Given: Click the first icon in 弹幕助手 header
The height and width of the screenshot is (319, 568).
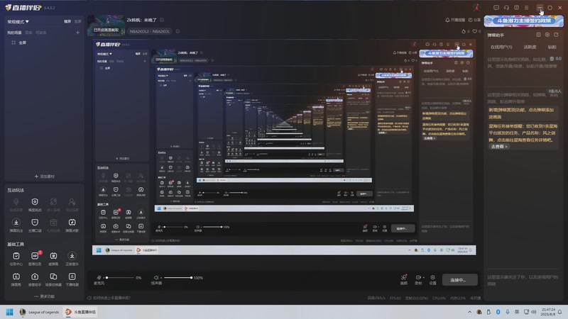Looking at the screenshot, I should click(x=538, y=35).
